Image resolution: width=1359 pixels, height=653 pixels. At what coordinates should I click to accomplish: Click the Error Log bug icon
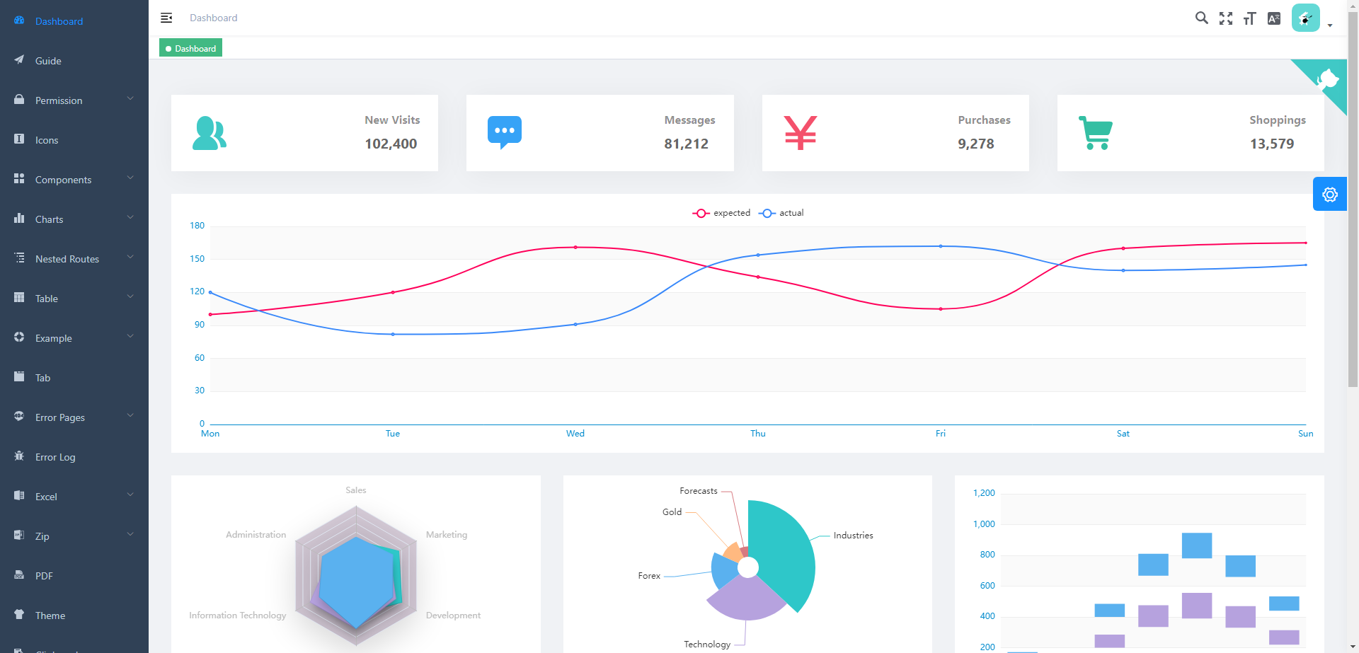click(x=19, y=456)
